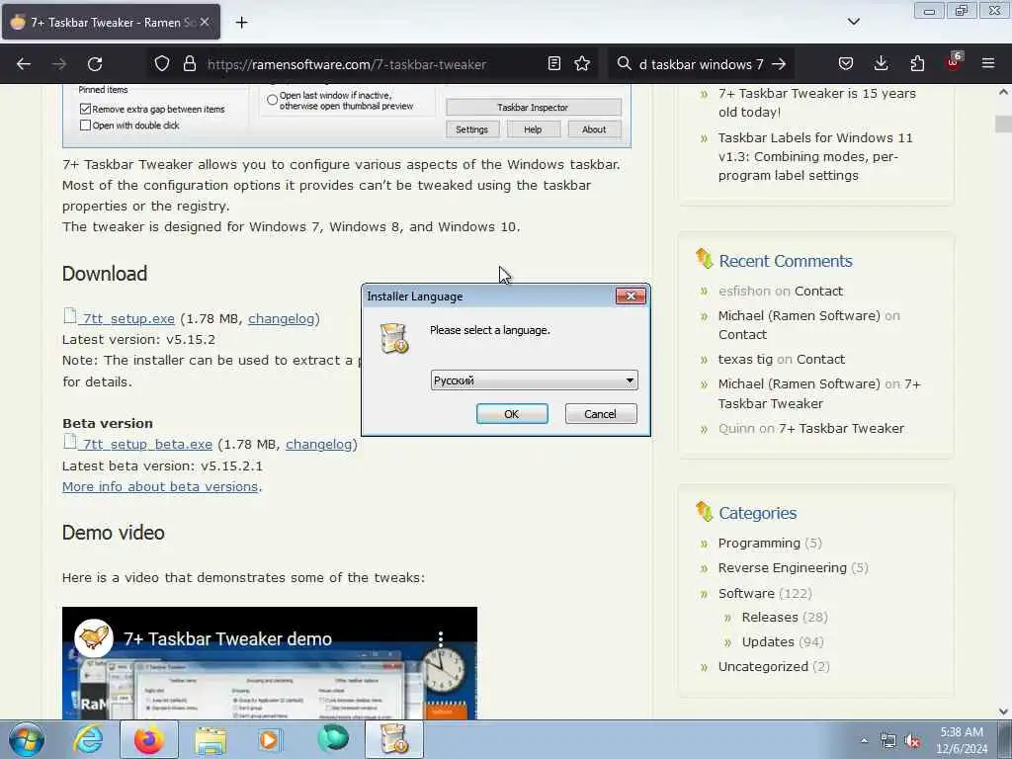Open the tracking protection shield icon
The image size is (1012, 759).
[162, 63]
